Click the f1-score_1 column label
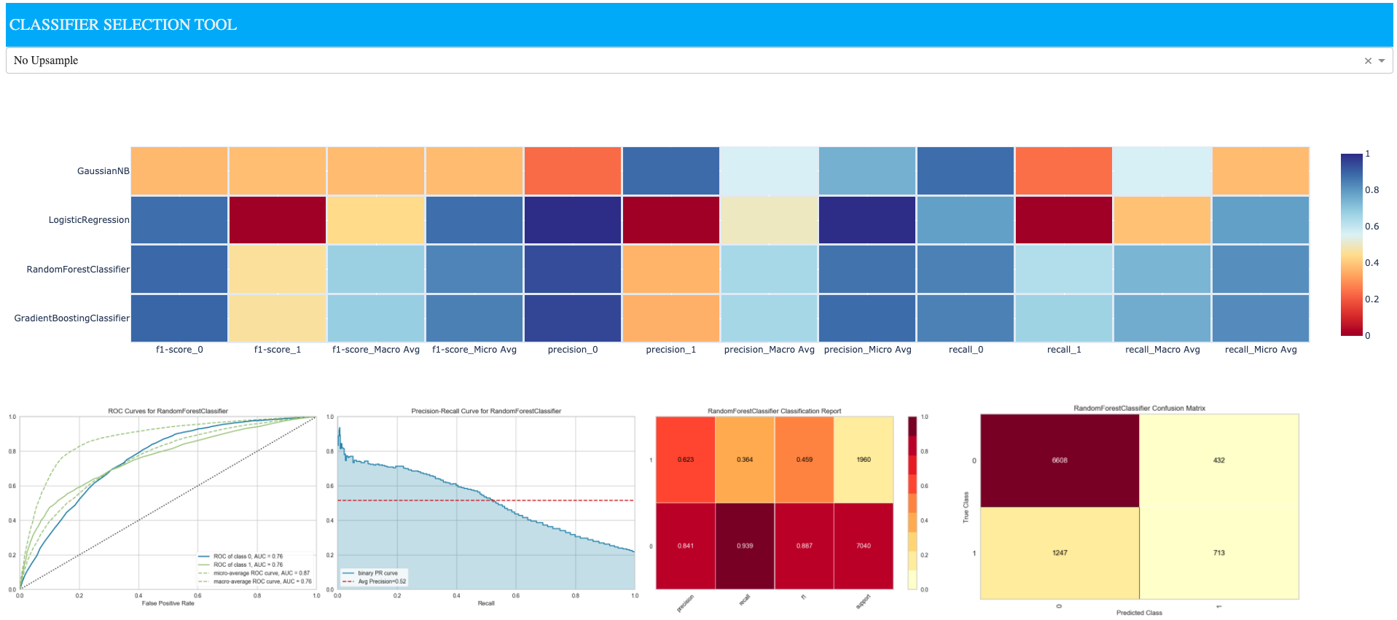 point(278,350)
